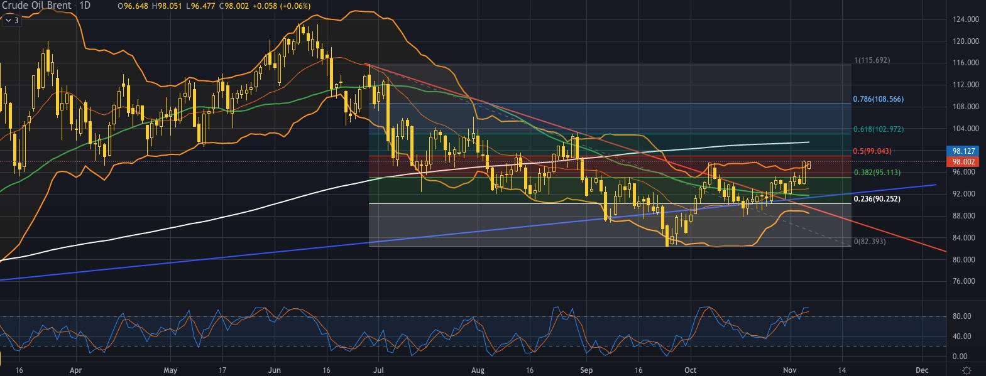Select the close value C98.002
The height and width of the screenshot is (376, 986).
point(234,6)
